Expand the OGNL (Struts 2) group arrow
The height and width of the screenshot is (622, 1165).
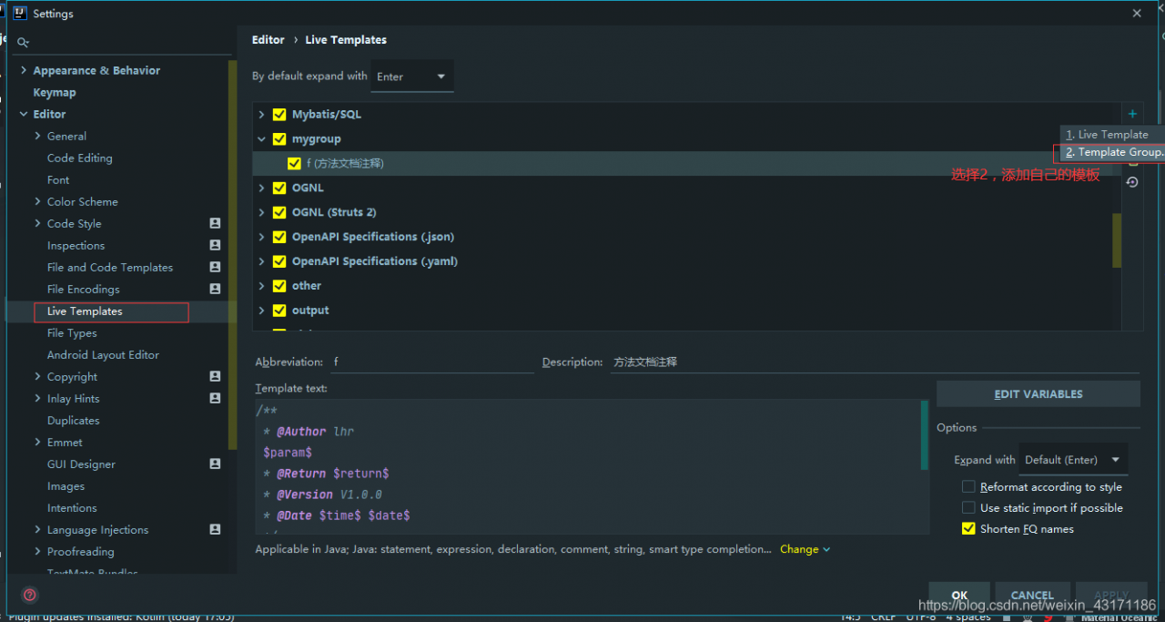tap(261, 212)
